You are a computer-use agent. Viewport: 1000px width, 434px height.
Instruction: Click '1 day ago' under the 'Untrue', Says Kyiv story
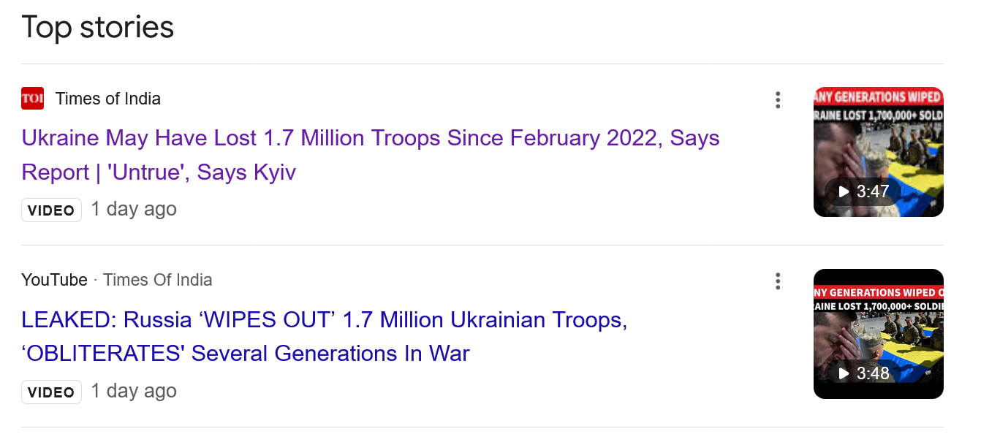pyautogui.click(x=134, y=209)
